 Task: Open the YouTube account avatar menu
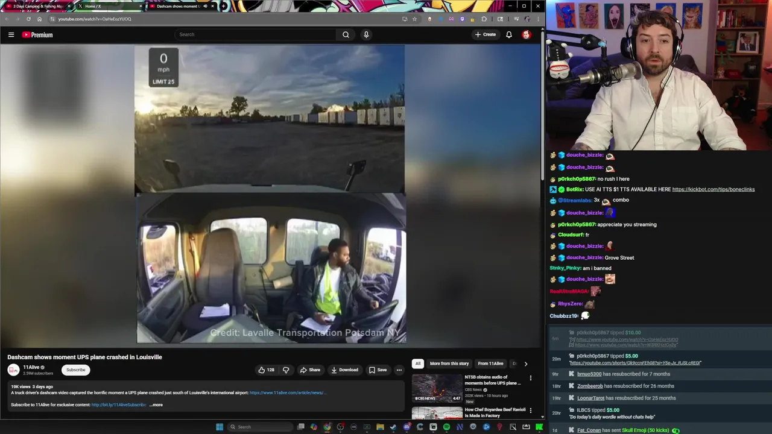[527, 34]
